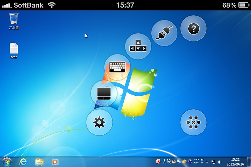Click the IME conversion mode '般' indicator
This screenshot has height=167, width=251.
coord(169,161)
